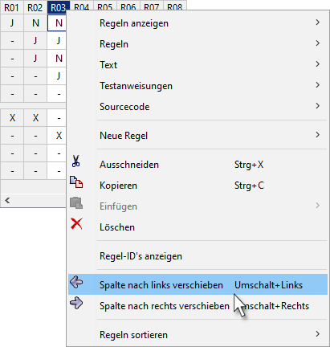
Task: Click the X cell under R03
Action: (59, 136)
